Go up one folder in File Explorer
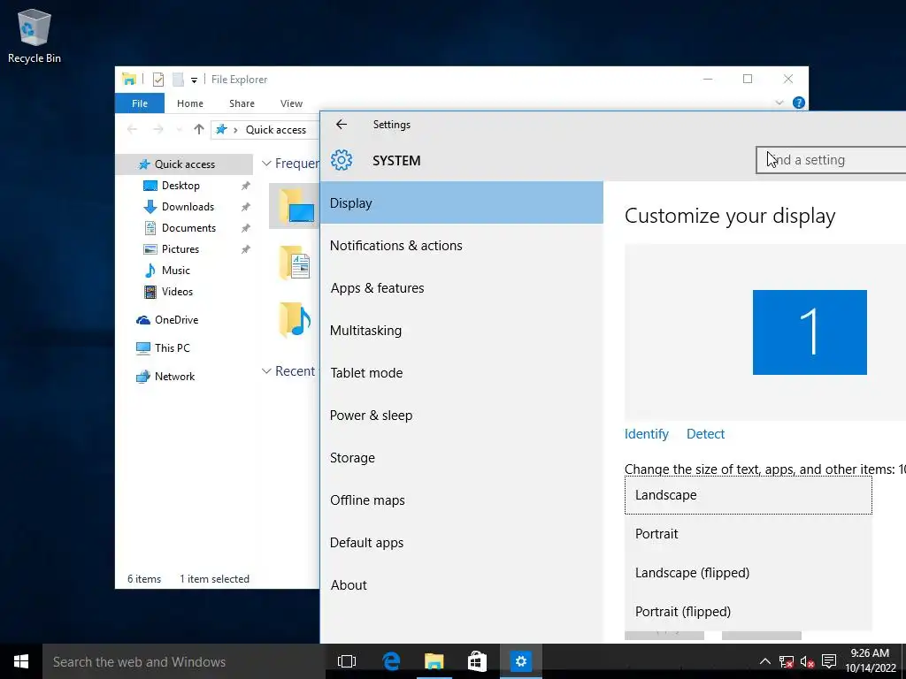Screen dimensions: 906x679 pos(199,129)
